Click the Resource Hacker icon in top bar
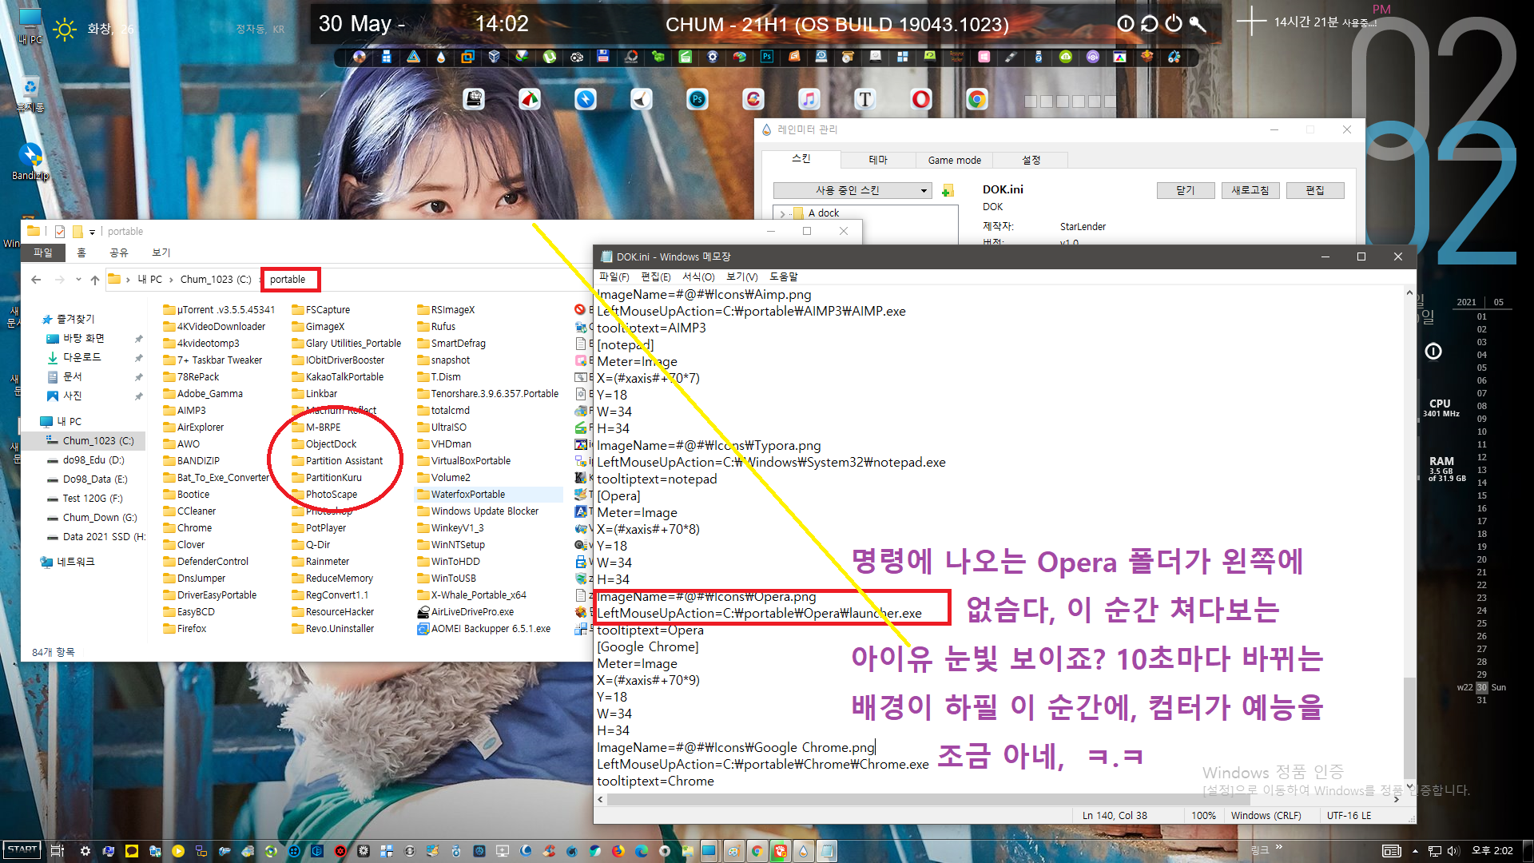 (x=956, y=57)
